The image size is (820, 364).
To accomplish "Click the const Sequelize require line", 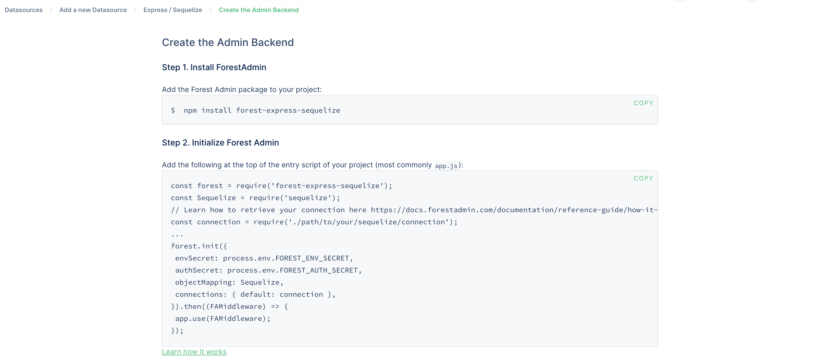I will point(255,198).
